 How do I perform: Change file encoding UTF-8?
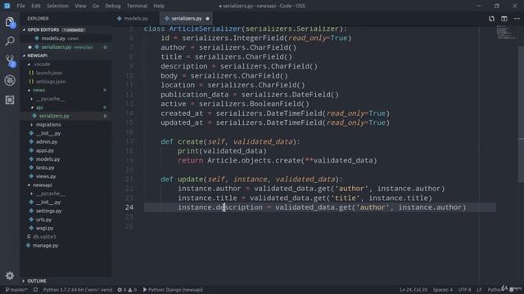pos(464,290)
